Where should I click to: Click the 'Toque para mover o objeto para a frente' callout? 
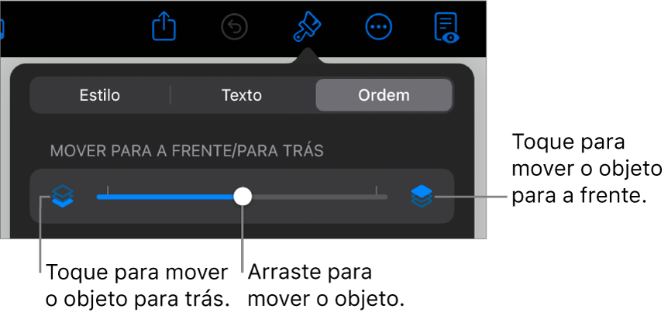(x=587, y=169)
